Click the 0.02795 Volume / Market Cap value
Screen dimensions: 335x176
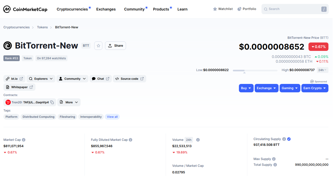(x=179, y=172)
